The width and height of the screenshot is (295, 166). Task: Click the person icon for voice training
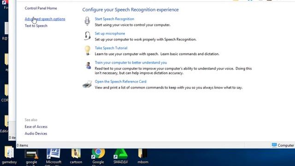88,65
